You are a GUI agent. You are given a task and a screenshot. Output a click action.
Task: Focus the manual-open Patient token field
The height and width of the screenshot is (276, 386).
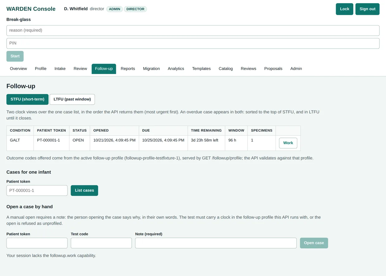[x=37, y=243]
